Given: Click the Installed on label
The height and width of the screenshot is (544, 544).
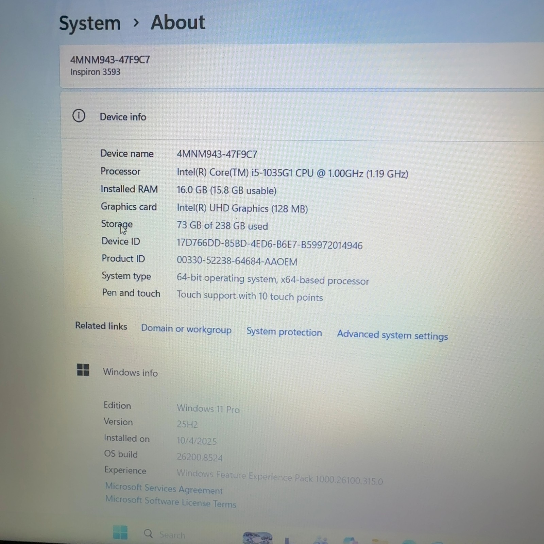Looking at the screenshot, I should coord(127,438).
